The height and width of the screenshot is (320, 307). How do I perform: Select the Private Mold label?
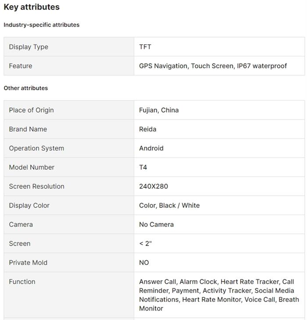pos(28,263)
